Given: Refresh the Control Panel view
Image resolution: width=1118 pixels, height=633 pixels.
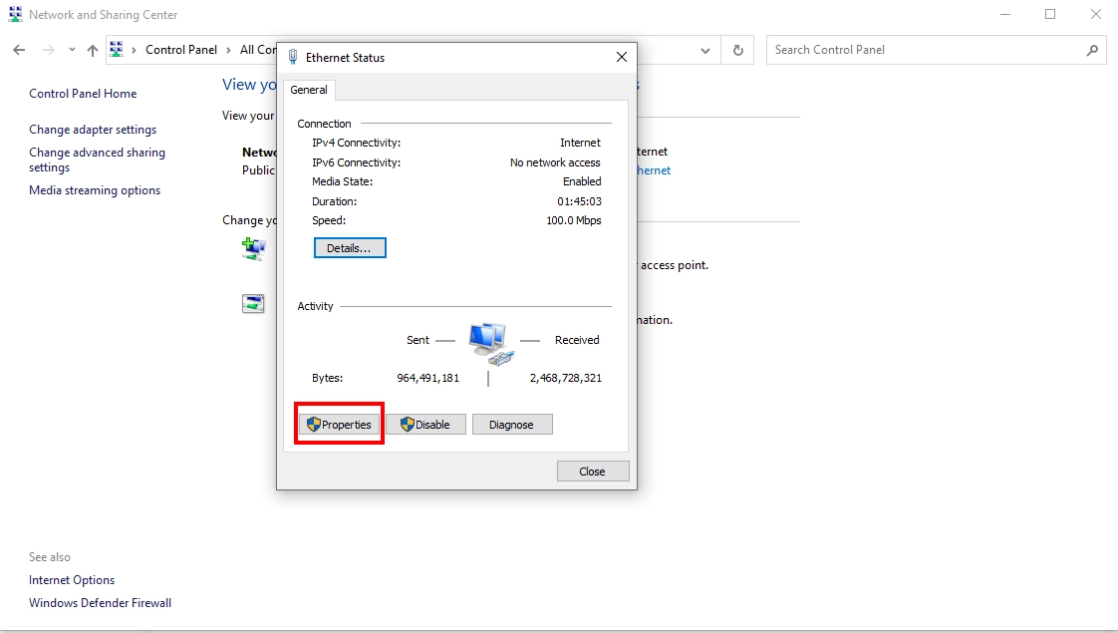Looking at the screenshot, I should click(x=737, y=50).
